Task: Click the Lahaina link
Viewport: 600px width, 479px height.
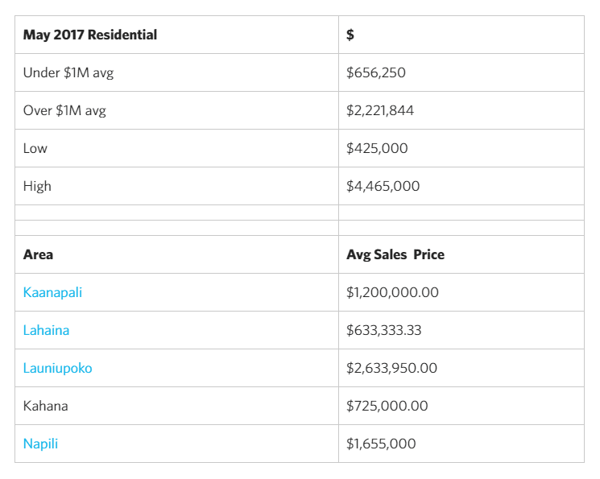Action: 46,330
